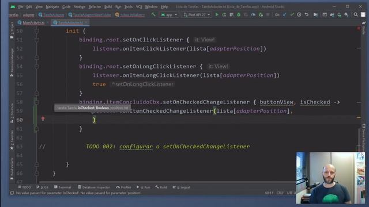369x207 pixels.
Task: Open the TODO tool window
Action: (x=24, y=187)
